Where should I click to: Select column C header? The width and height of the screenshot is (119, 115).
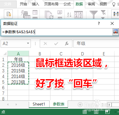[61, 54]
